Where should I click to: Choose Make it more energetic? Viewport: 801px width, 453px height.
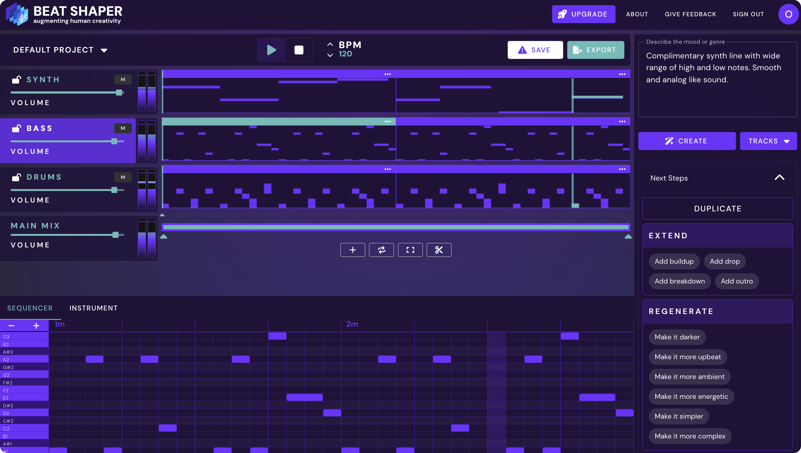691,396
